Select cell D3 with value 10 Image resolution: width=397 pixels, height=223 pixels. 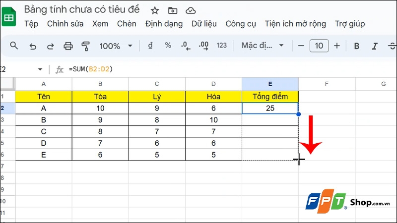(213, 120)
